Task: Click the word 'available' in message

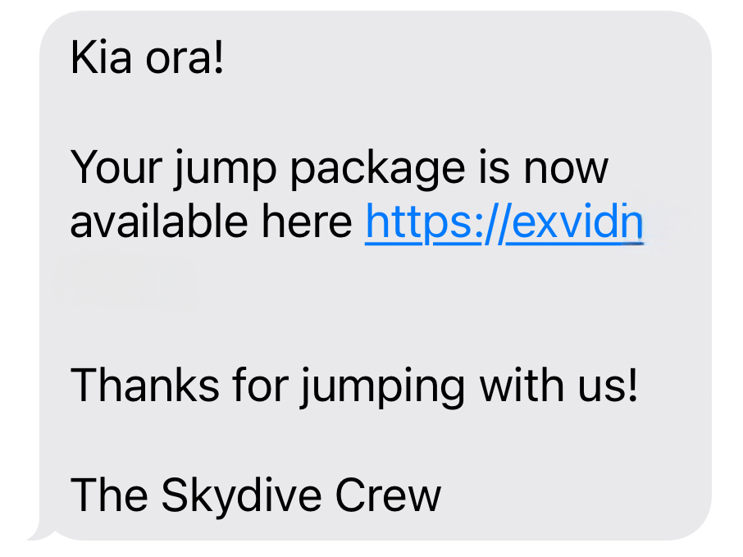Action: click(159, 221)
